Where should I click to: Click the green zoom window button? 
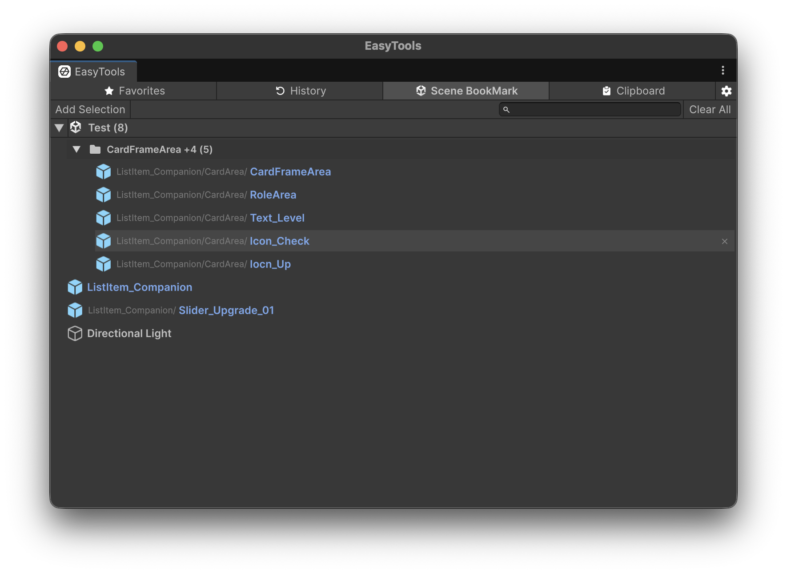tap(98, 46)
